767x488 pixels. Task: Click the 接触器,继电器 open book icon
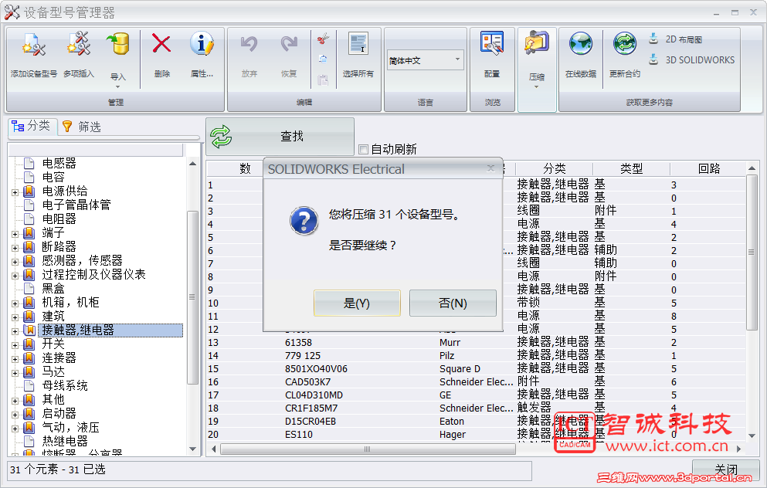click(x=29, y=330)
